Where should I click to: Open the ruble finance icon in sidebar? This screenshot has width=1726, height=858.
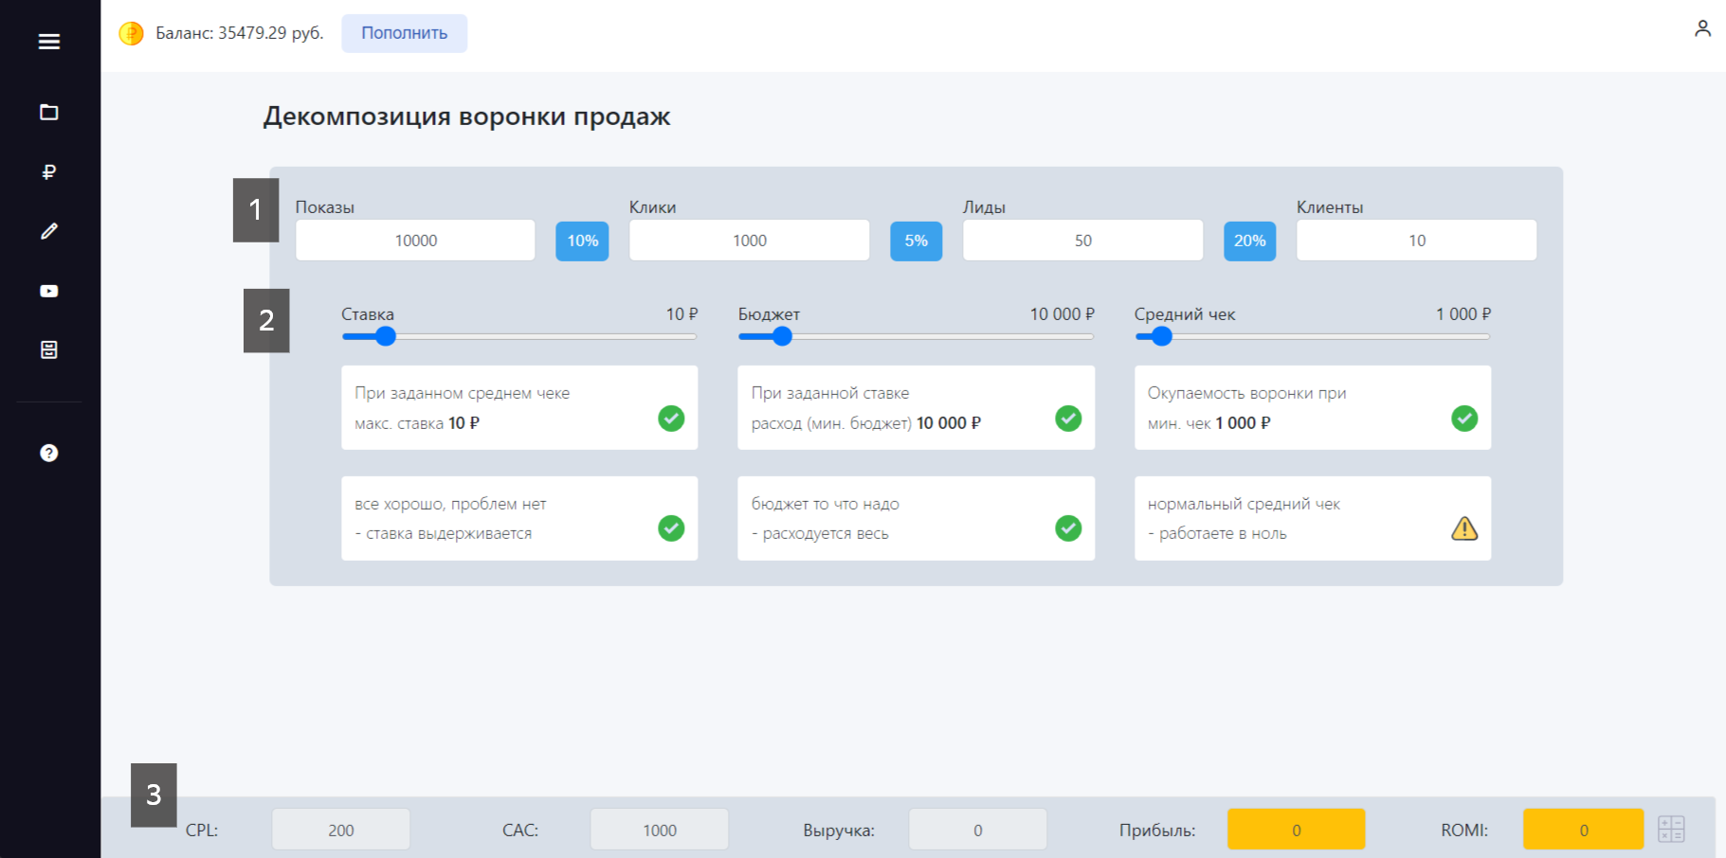pyautogui.click(x=49, y=171)
